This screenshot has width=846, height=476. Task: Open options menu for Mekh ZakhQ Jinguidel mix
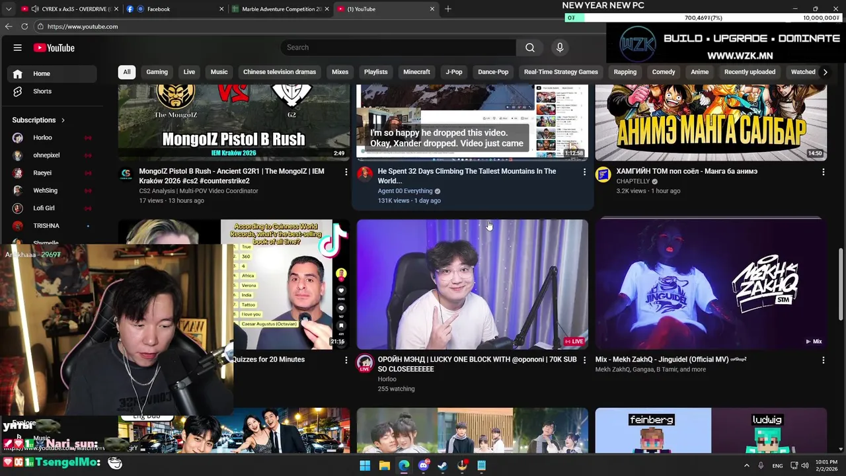tap(823, 360)
